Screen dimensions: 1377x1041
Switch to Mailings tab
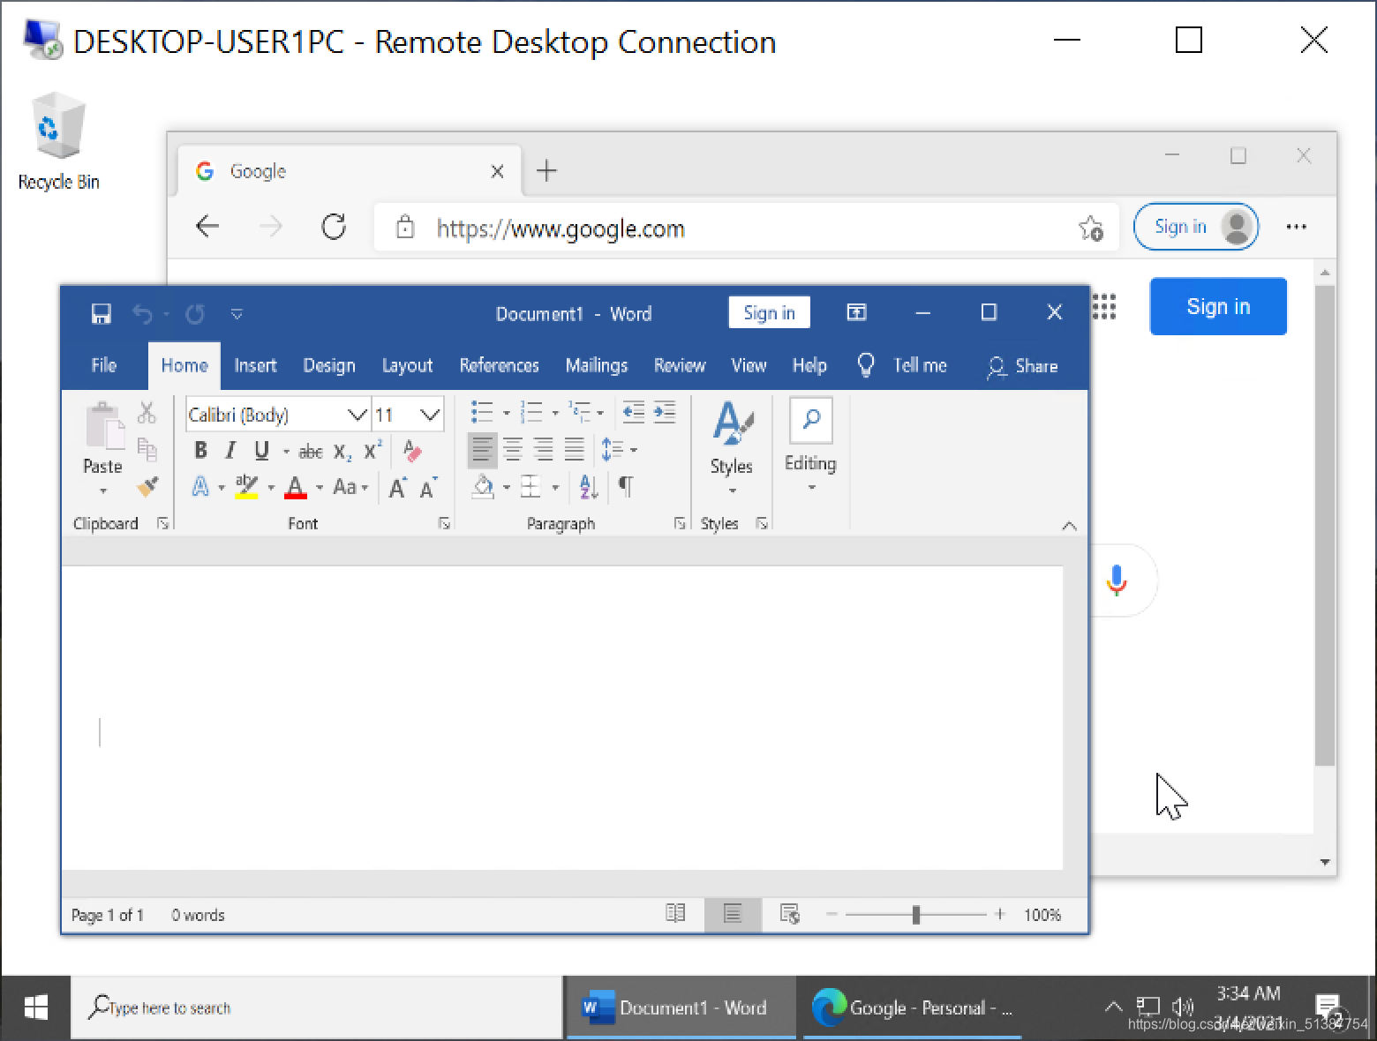click(597, 365)
